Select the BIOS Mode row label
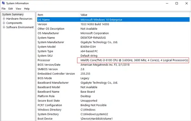The width and height of the screenshot is (191, 121). (45, 78)
